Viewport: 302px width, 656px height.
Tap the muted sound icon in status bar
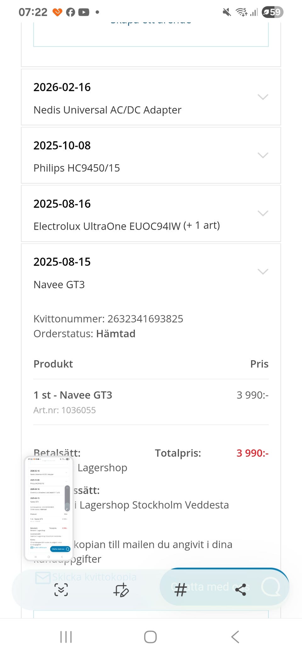[227, 12]
